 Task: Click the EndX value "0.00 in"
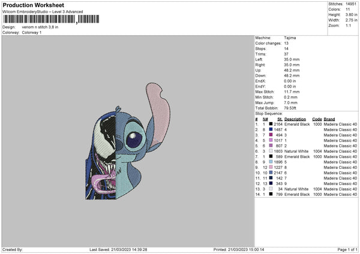(x=290, y=81)
